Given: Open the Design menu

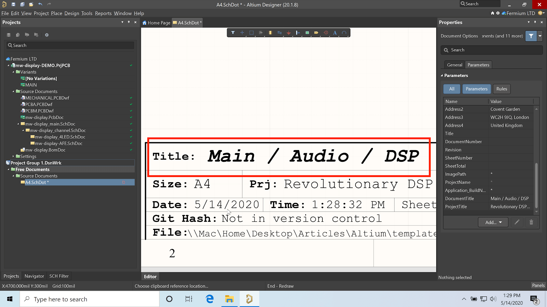Looking at the screenshot, I should [71, 13].
